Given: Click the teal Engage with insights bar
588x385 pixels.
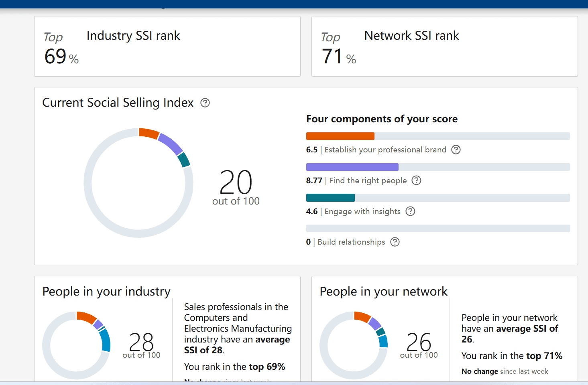Looking at the screenshot, I should (330, 198).
